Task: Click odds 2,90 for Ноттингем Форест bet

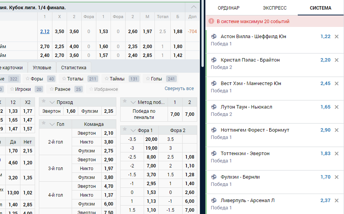Action: (326, 130)
